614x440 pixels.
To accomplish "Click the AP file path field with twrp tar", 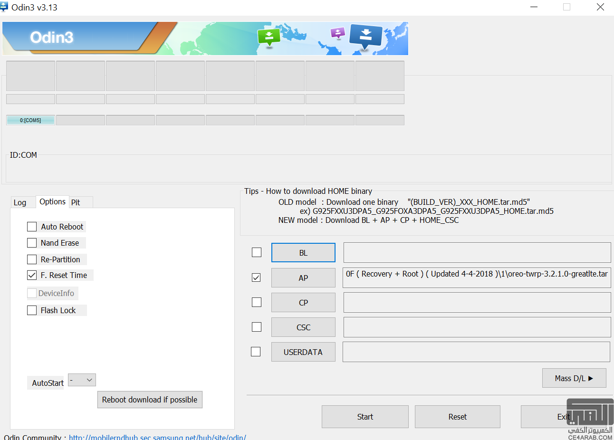I will pos(477,277).
